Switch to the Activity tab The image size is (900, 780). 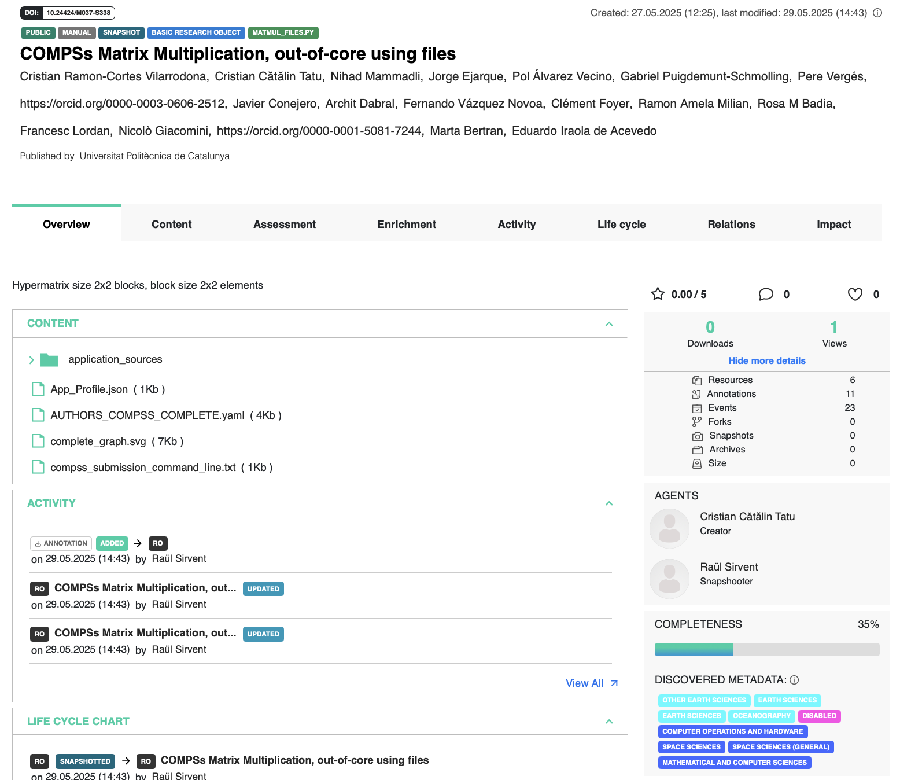517,224
